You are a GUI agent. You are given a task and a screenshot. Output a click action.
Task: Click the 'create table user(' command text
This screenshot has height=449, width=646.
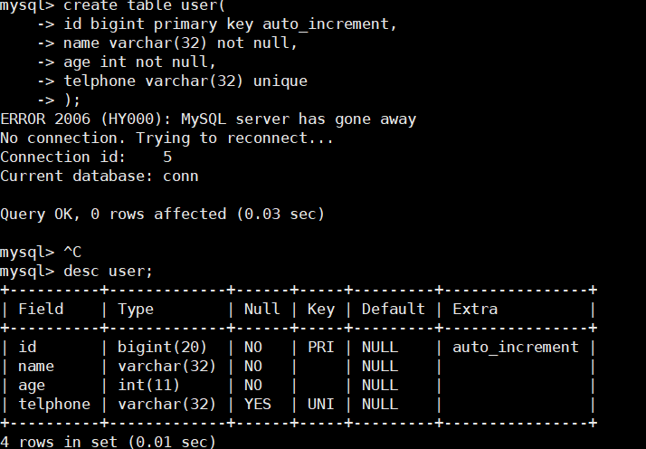[145, 5]
